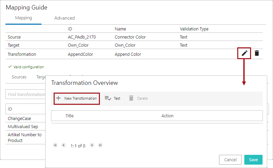Go to previous page in pager
The width and height of the screenshot is (273, 168).
[x=63, y=145]
